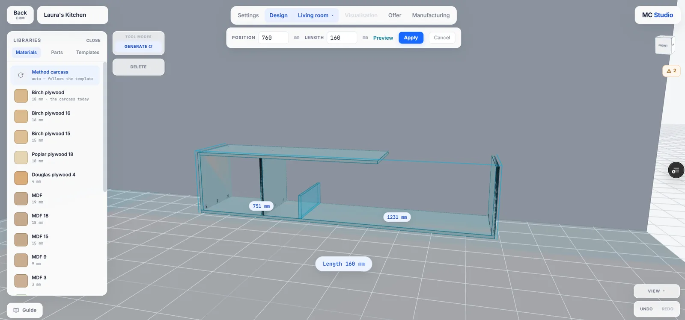The width and height of the screenshot is (685, 320).
Task: Open the VIEW dropdown menu
Action: [x=656, y=291]
